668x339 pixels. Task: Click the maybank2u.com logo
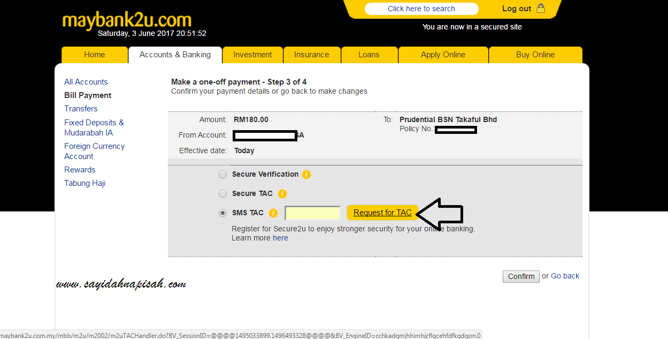coord(127,20)
